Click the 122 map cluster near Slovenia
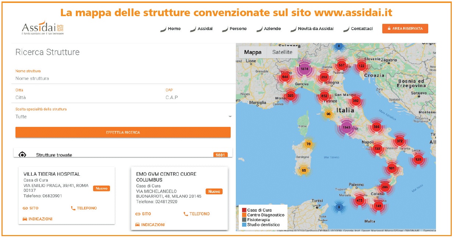Viewport: 454px width, 238px height. tap(362, 66)
